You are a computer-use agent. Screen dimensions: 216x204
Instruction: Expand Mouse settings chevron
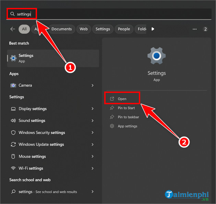tap(93, 157)
